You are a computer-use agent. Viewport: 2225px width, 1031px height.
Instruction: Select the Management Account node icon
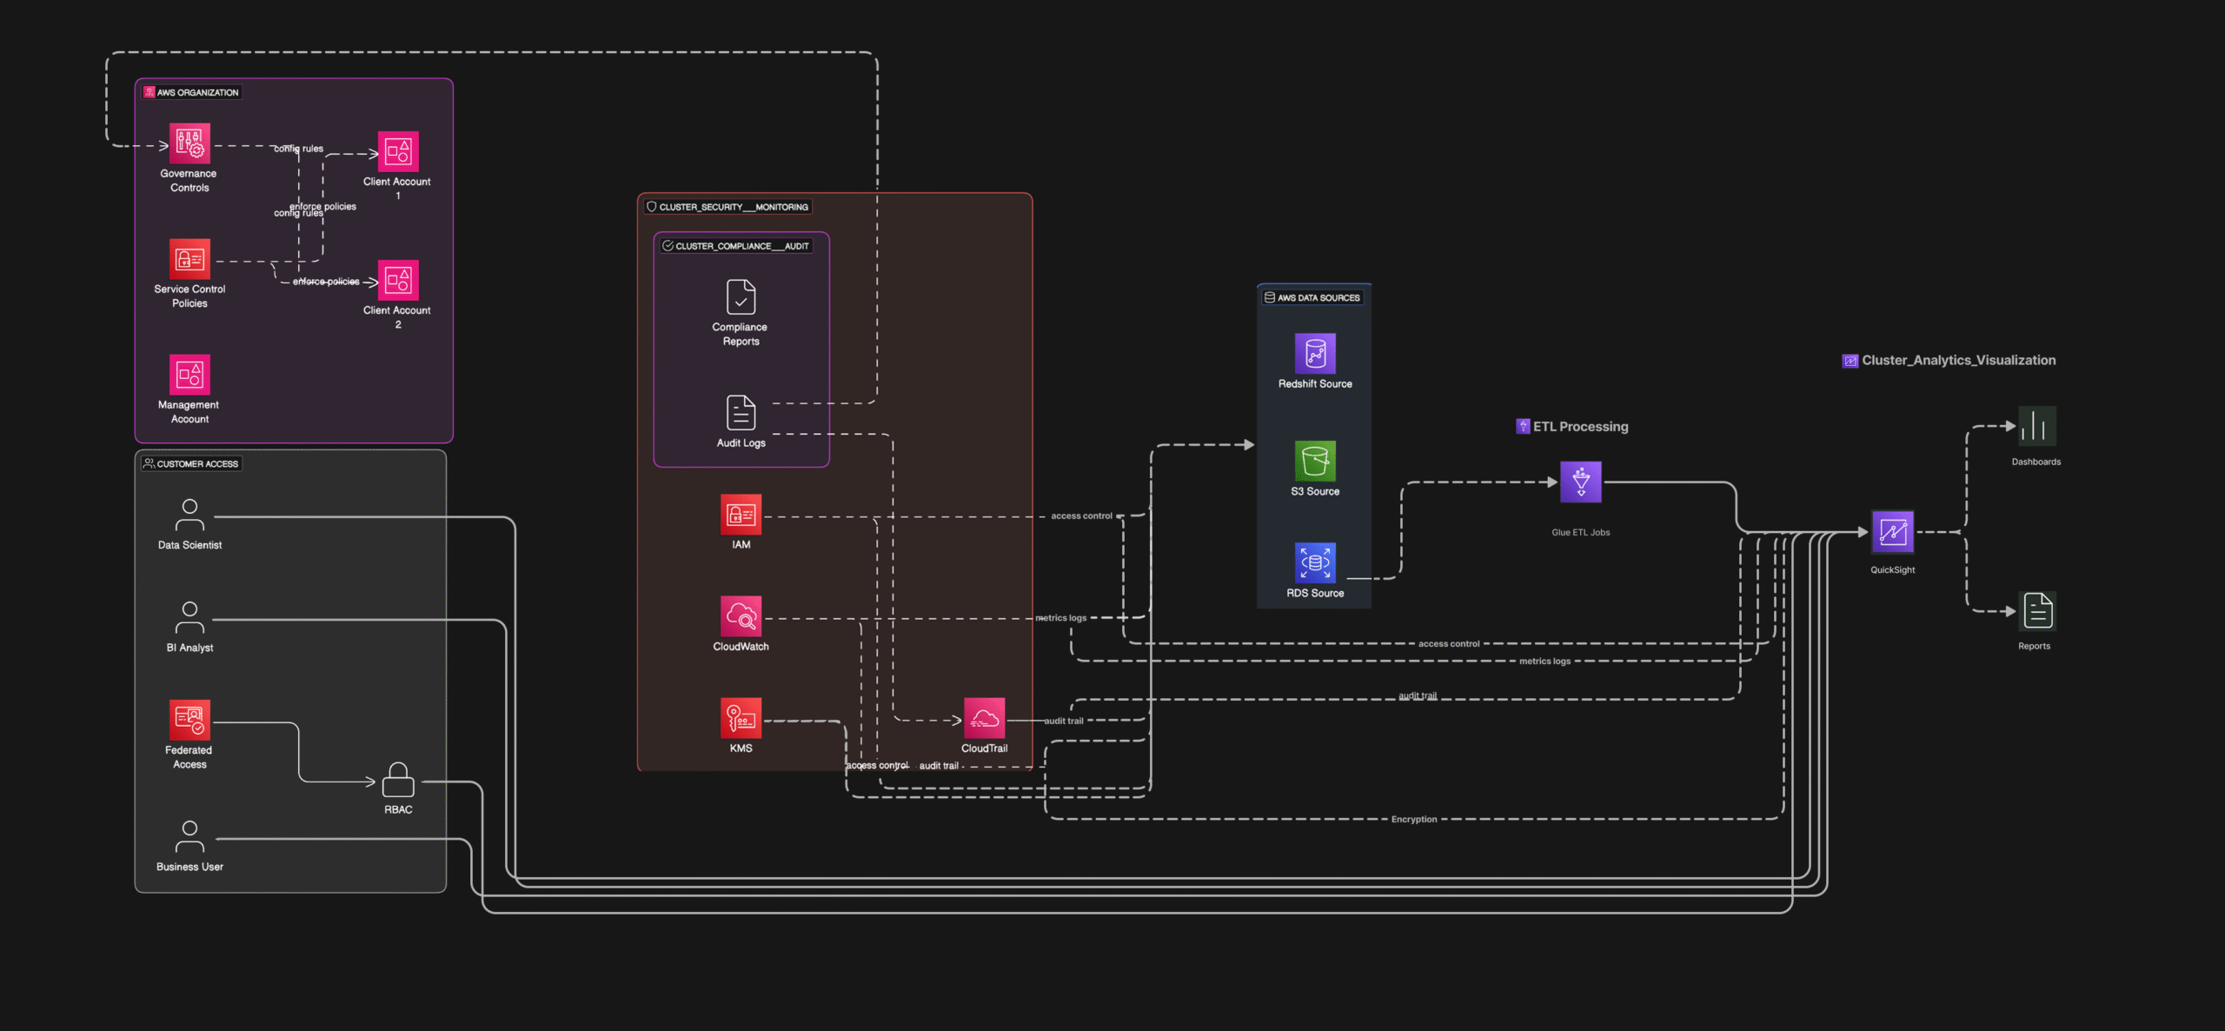pyautogui.click(x=189, y=375)
